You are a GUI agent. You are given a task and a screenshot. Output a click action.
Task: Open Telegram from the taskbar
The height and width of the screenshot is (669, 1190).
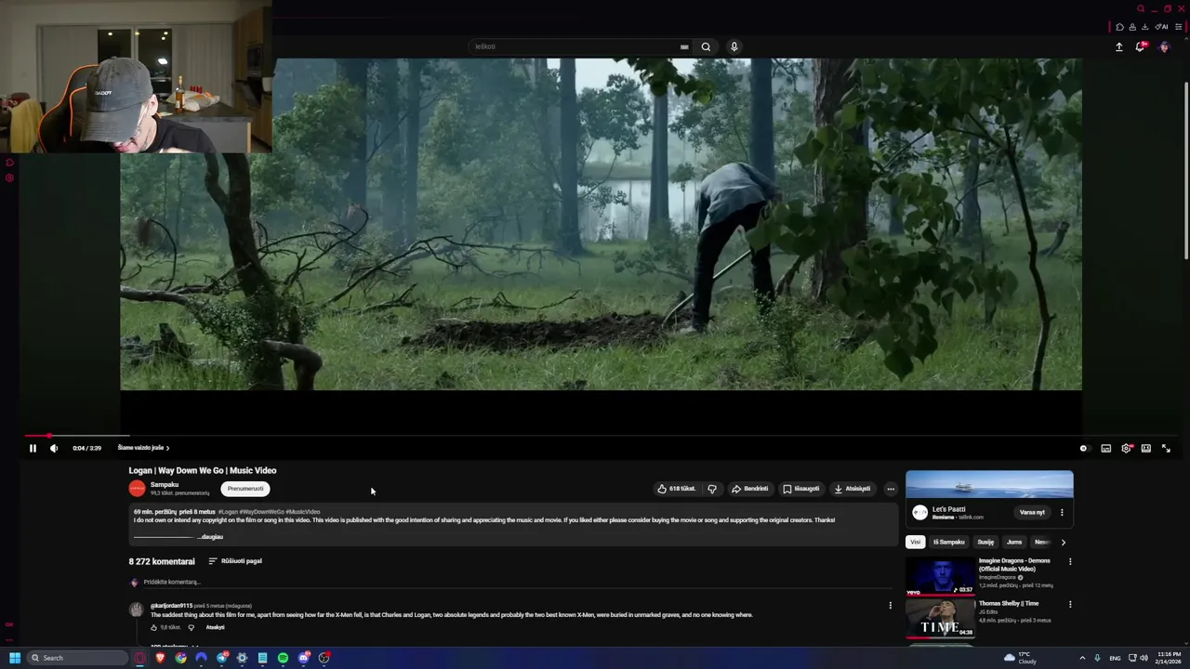coord(221,658)
